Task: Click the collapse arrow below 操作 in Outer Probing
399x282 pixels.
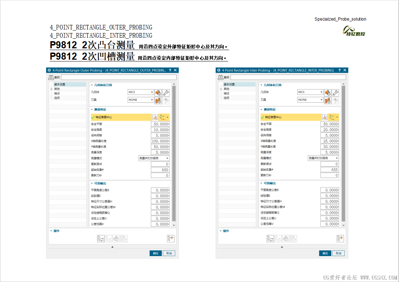Action: click(x=112, y=247)
